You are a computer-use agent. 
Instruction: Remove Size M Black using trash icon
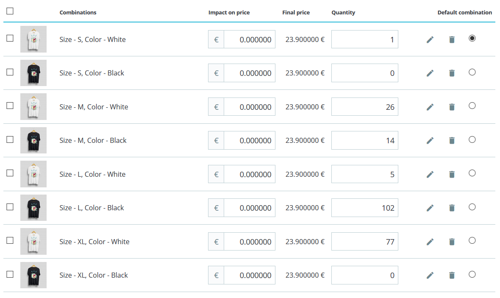point(452,141)
